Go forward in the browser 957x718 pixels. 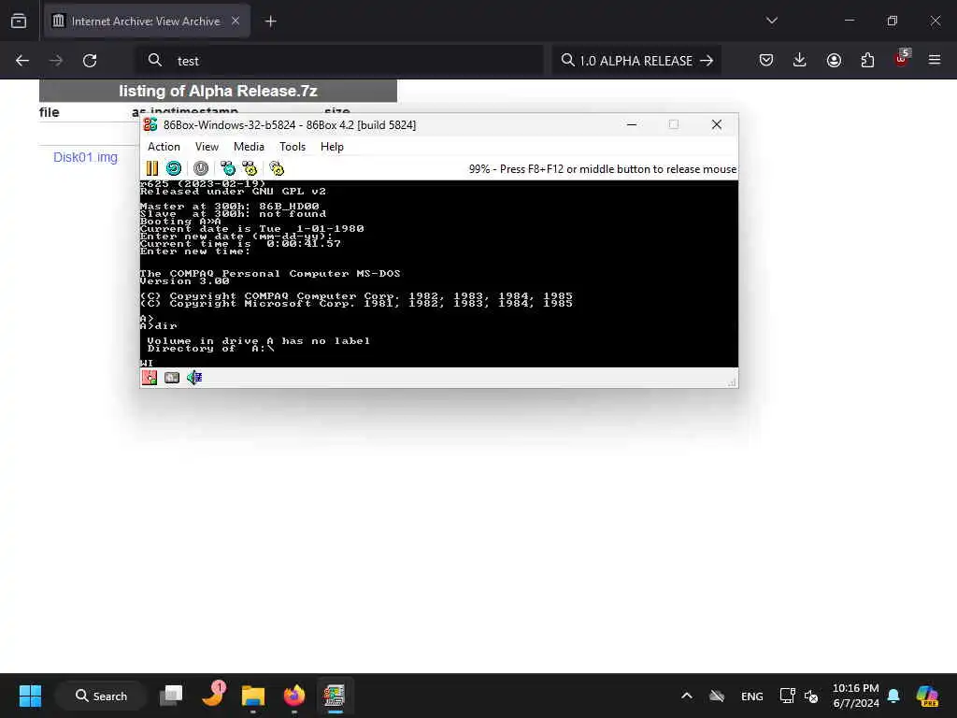point(55,61)
